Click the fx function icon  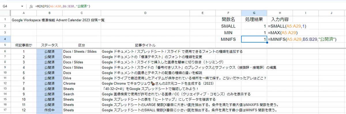click(31, 6)
